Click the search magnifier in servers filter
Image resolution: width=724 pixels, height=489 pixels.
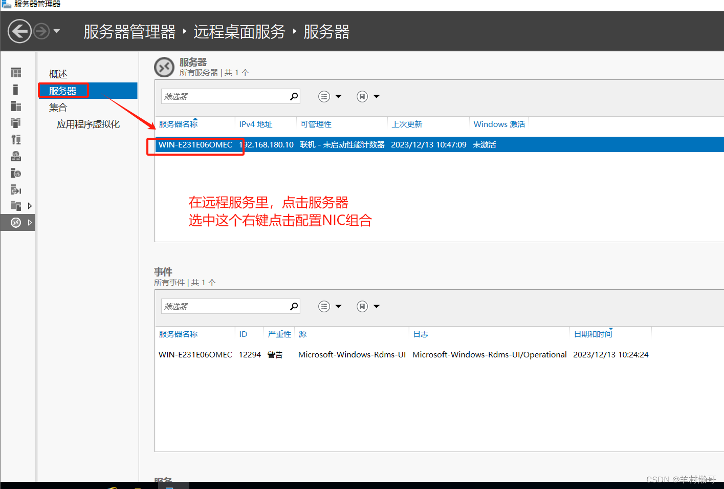pyautogui.click(x=293, y=96)
